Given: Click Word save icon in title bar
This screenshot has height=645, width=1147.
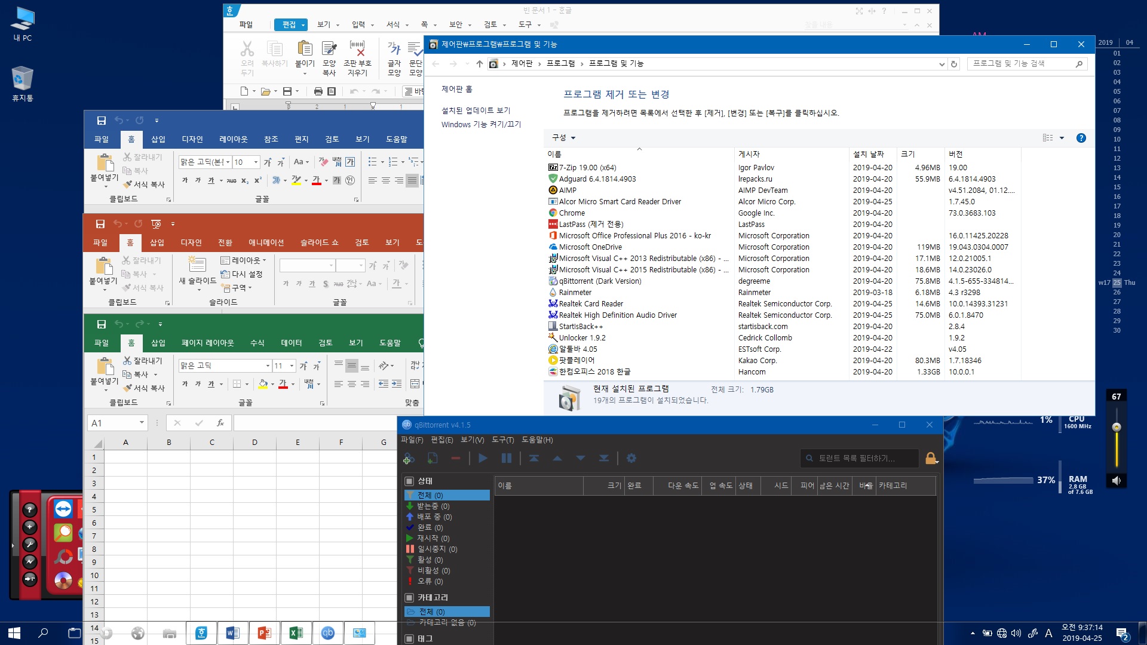Looking at the screenshot, I should pyautogui.click(x=102, y=121).
